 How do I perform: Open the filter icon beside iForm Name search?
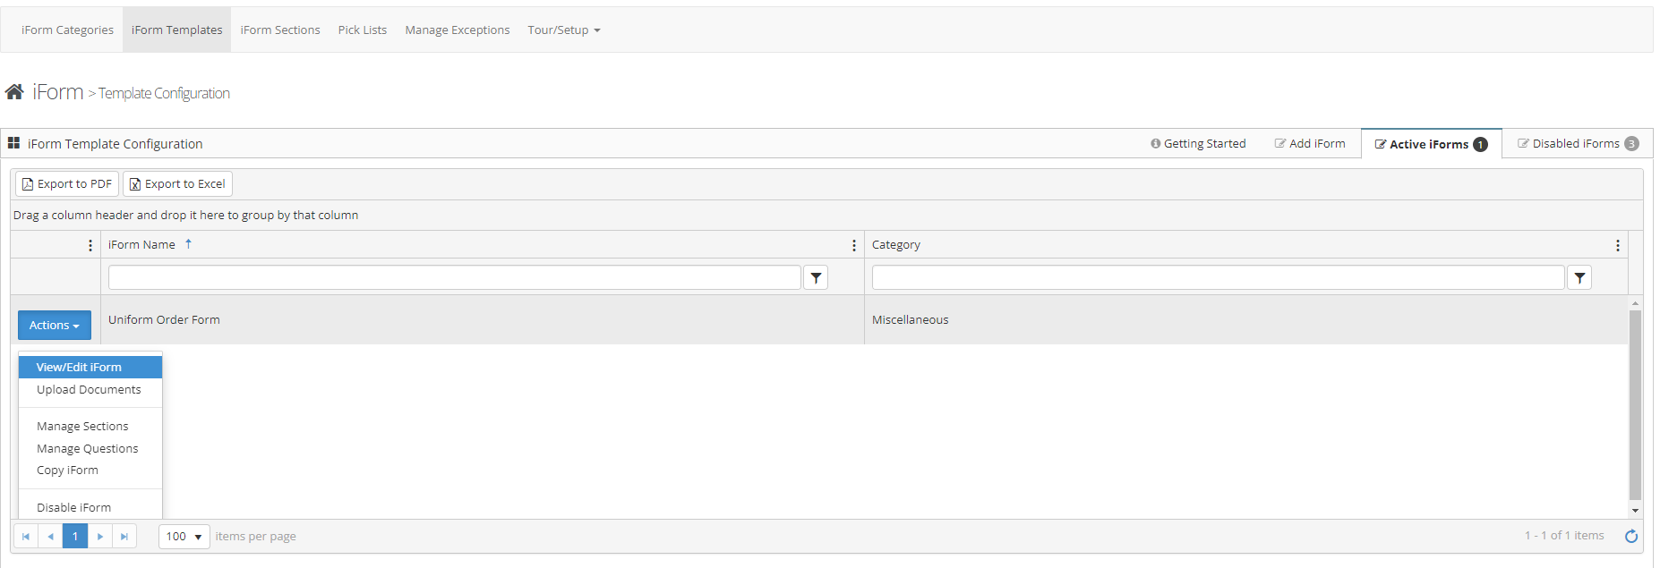pyautogui.click(x=815, y=277)
